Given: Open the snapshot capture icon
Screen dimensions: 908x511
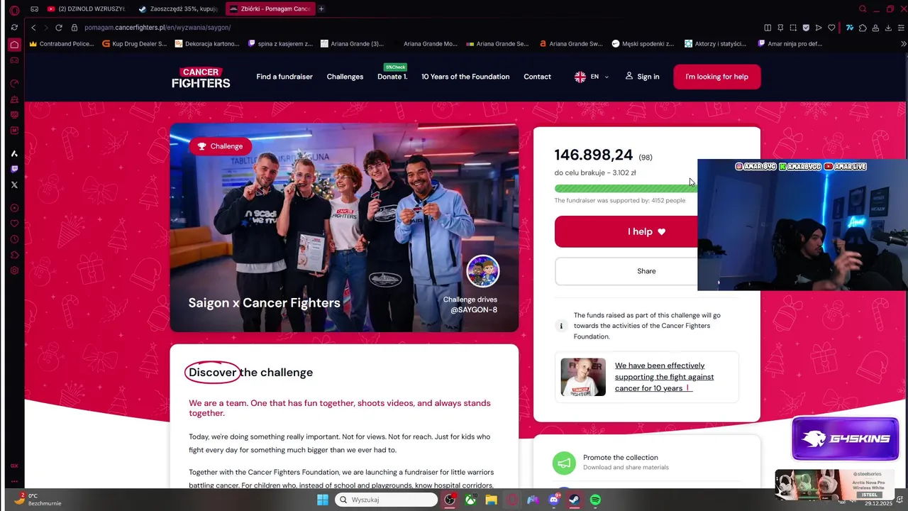Looking at the screenshot, I should tap(793, 28).
